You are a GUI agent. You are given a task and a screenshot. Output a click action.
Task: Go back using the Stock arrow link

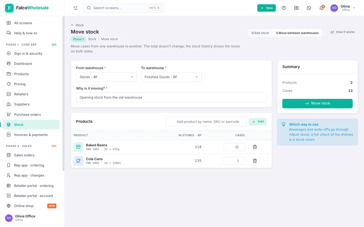click(x=77, y=25)
